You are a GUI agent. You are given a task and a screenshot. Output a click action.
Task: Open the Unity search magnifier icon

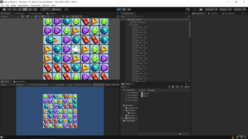coord(188,9)
